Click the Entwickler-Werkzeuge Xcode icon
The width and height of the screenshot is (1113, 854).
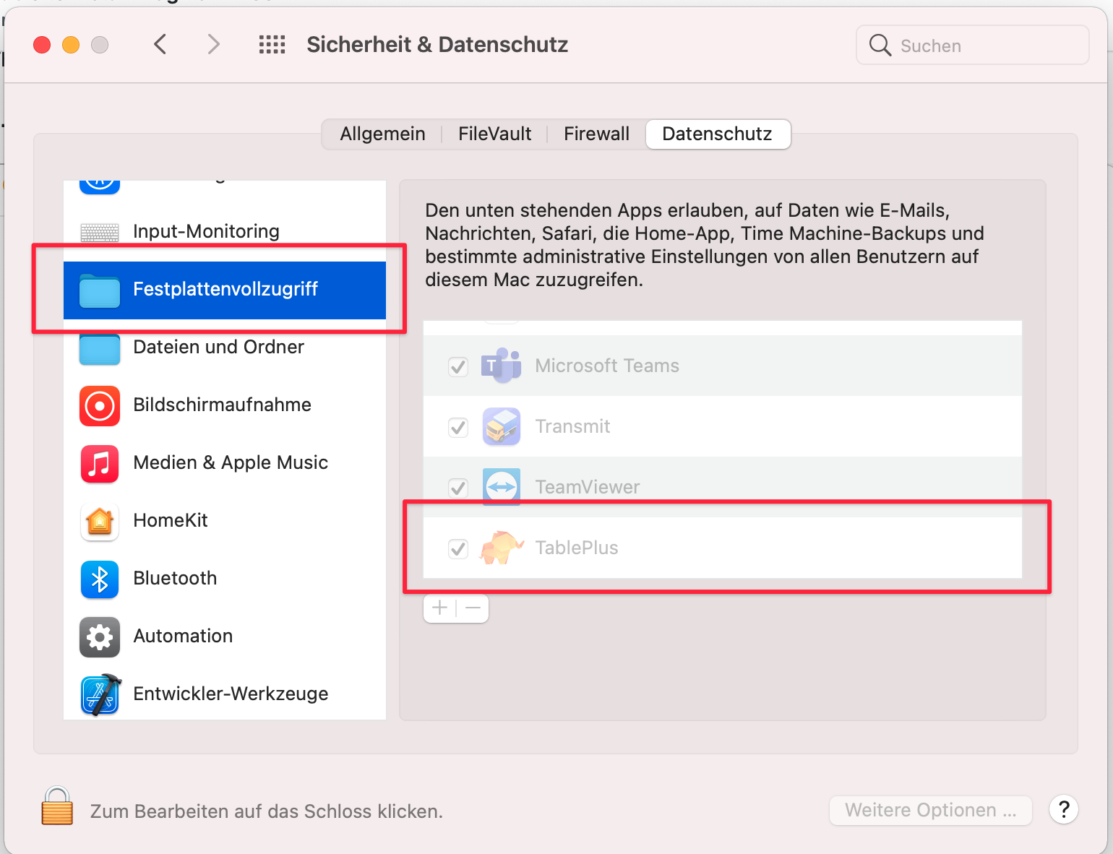click(x=100, y=694)
